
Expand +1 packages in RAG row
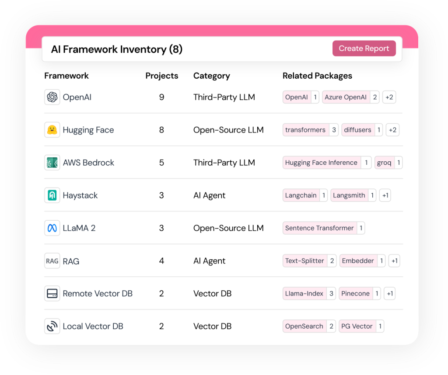(394, 261)
